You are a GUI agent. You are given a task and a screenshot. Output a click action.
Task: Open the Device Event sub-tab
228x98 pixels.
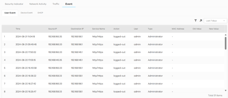26,13
